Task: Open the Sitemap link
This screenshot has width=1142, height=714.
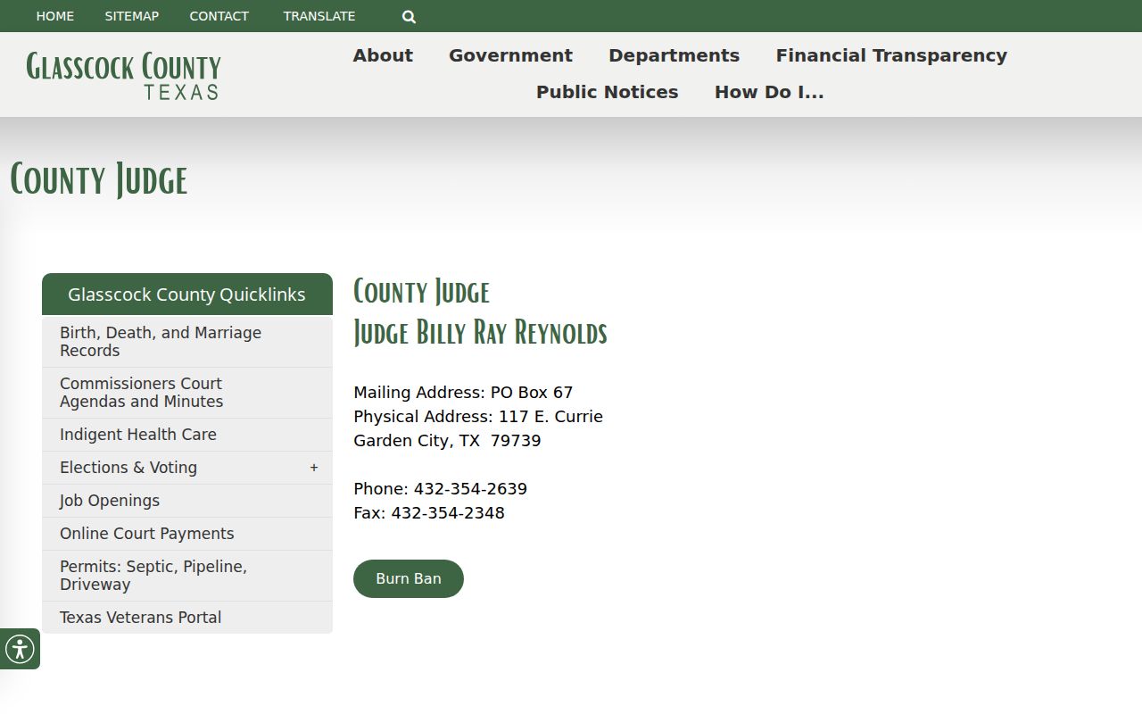Action: click(x=132, y=16)
